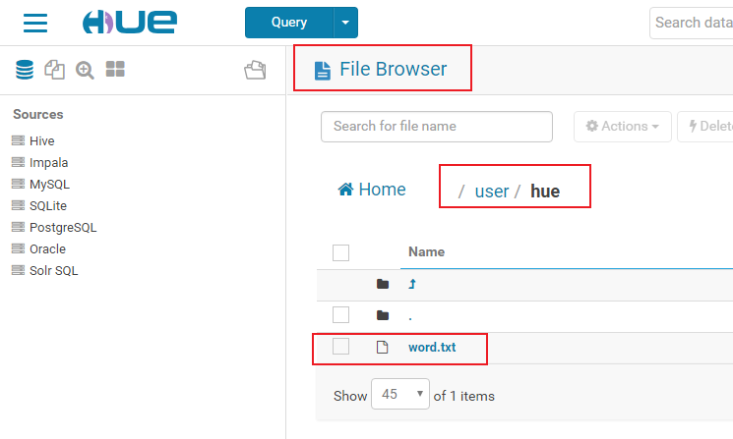This screenshot has height=439, width=733.
Task: Toggle the select-all checkbox in header
Action: [340, 252]
